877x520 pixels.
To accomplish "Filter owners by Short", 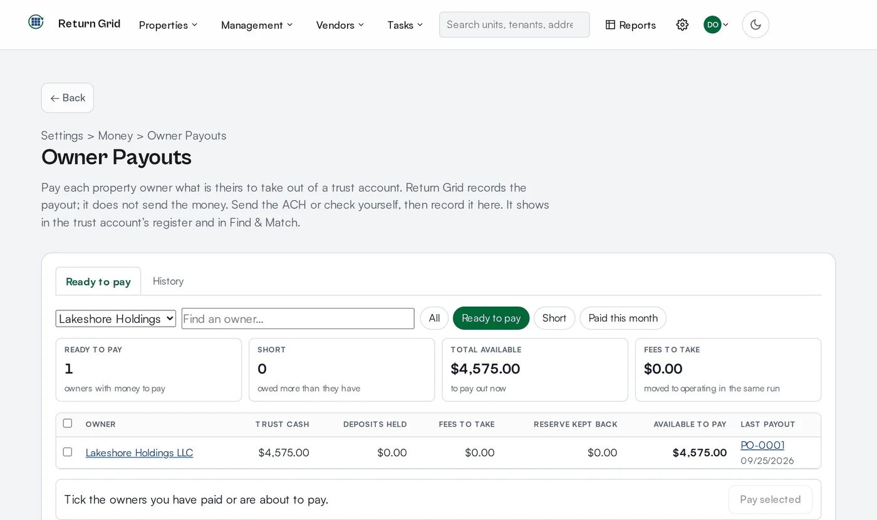I will coord(554,318).
